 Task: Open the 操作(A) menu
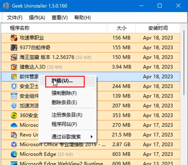coord(37,18)
